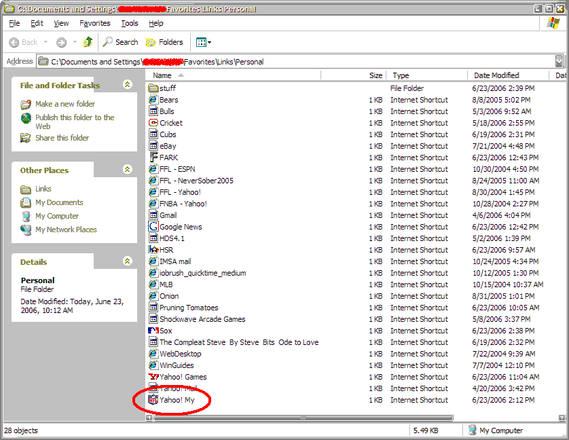Go to Links folder in Other Places
569x440 pixels.
click(x=43, y=189)
